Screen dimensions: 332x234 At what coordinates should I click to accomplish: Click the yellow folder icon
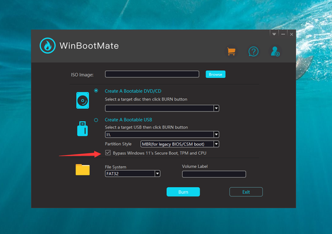(83, 170)
